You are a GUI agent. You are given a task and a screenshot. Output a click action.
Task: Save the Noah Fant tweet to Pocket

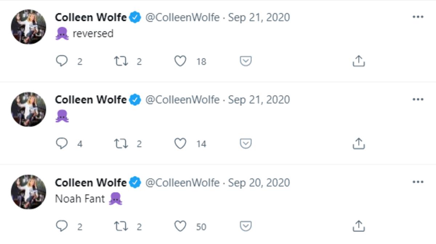click(246, 226)
